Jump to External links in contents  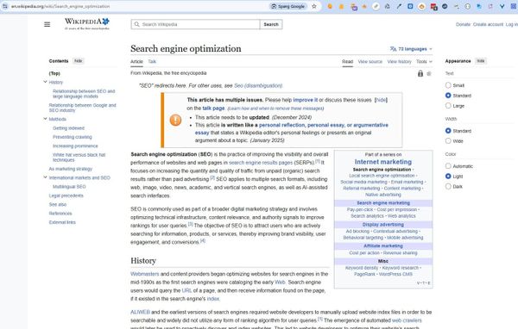coord(62,222)
